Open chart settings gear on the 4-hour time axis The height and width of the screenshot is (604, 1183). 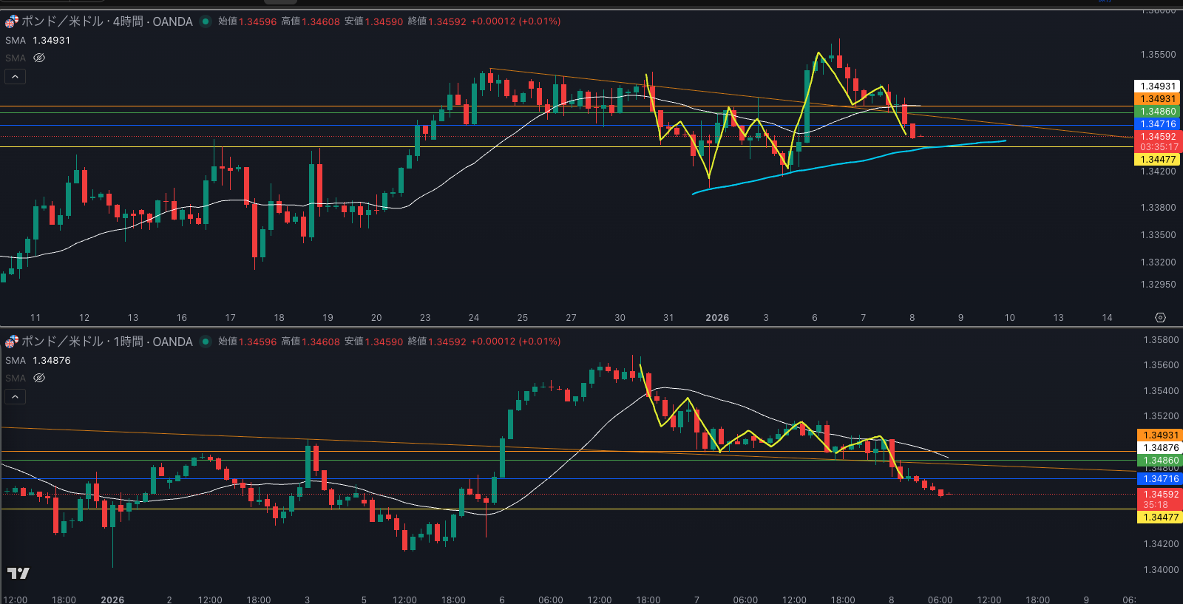(x=1160, y=317)
